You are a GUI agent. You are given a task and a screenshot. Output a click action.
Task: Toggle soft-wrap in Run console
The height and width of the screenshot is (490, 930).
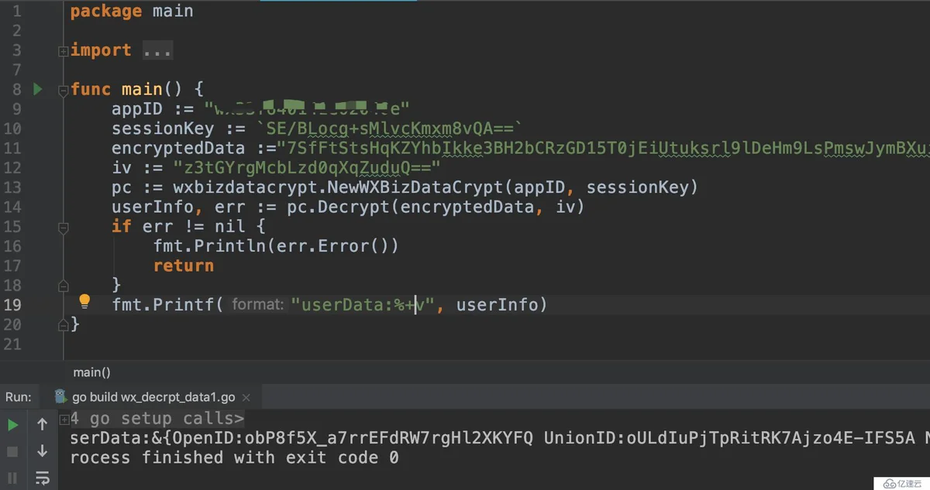42,477
